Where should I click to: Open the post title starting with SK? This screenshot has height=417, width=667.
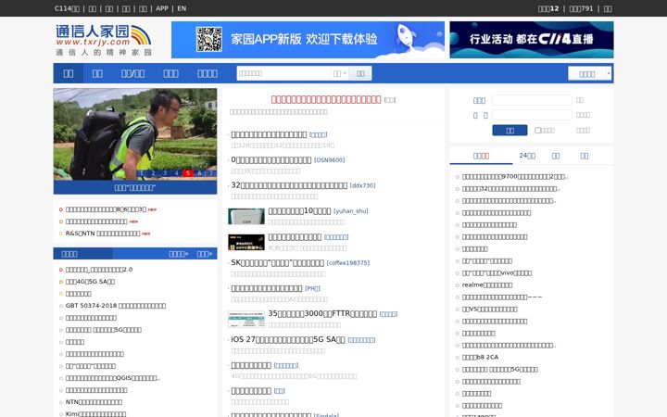tap(277, 262)
